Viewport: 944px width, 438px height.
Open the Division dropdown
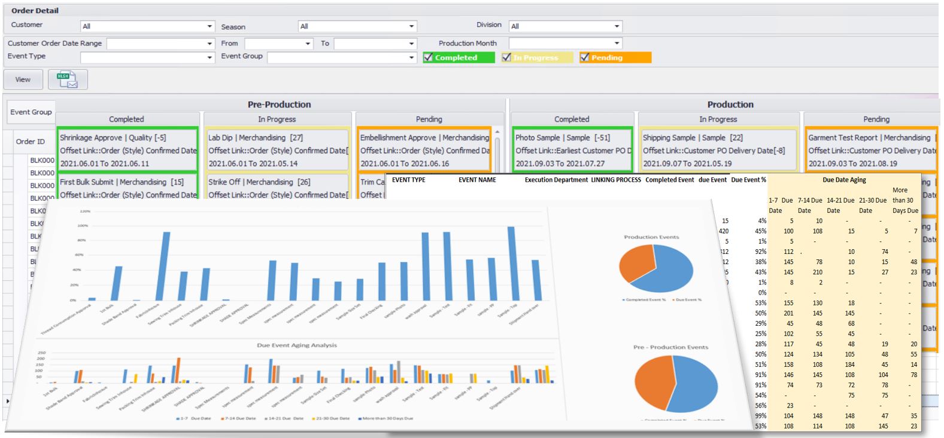tap(617, 26)
